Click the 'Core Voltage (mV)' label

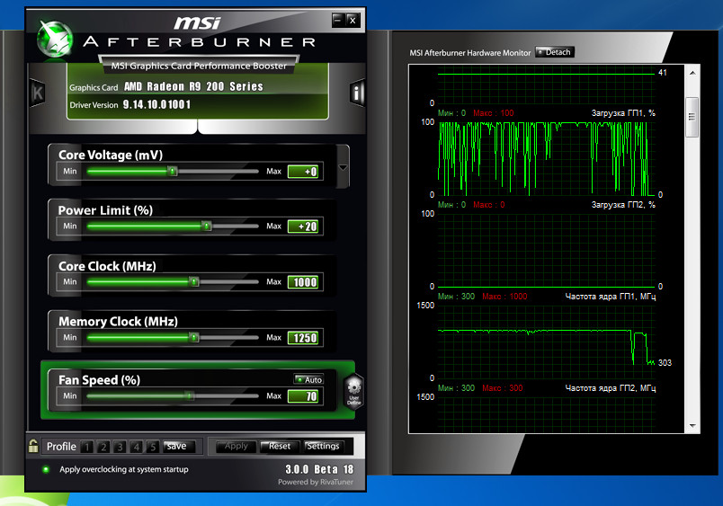point(111,155)
